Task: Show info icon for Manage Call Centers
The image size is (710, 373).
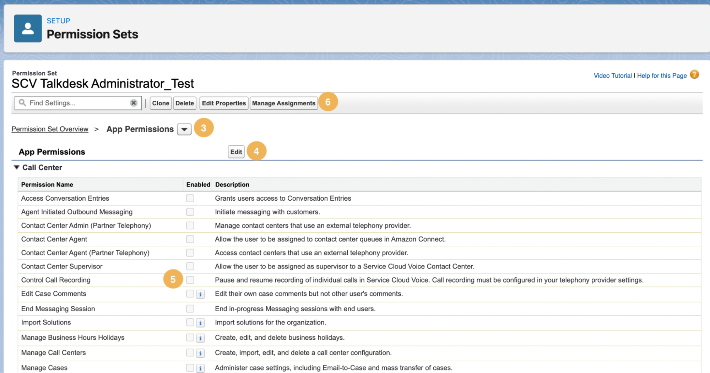Action: tap(200, 353)
